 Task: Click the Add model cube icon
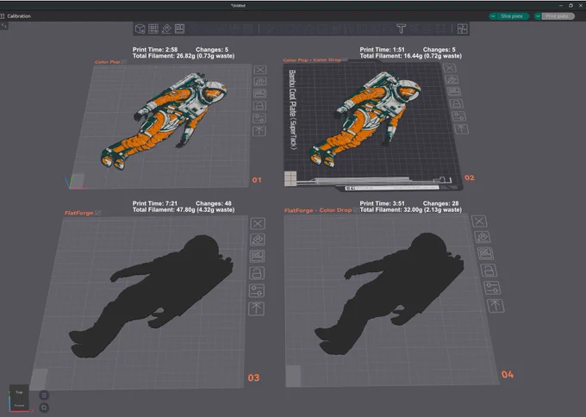pos(140,28)
